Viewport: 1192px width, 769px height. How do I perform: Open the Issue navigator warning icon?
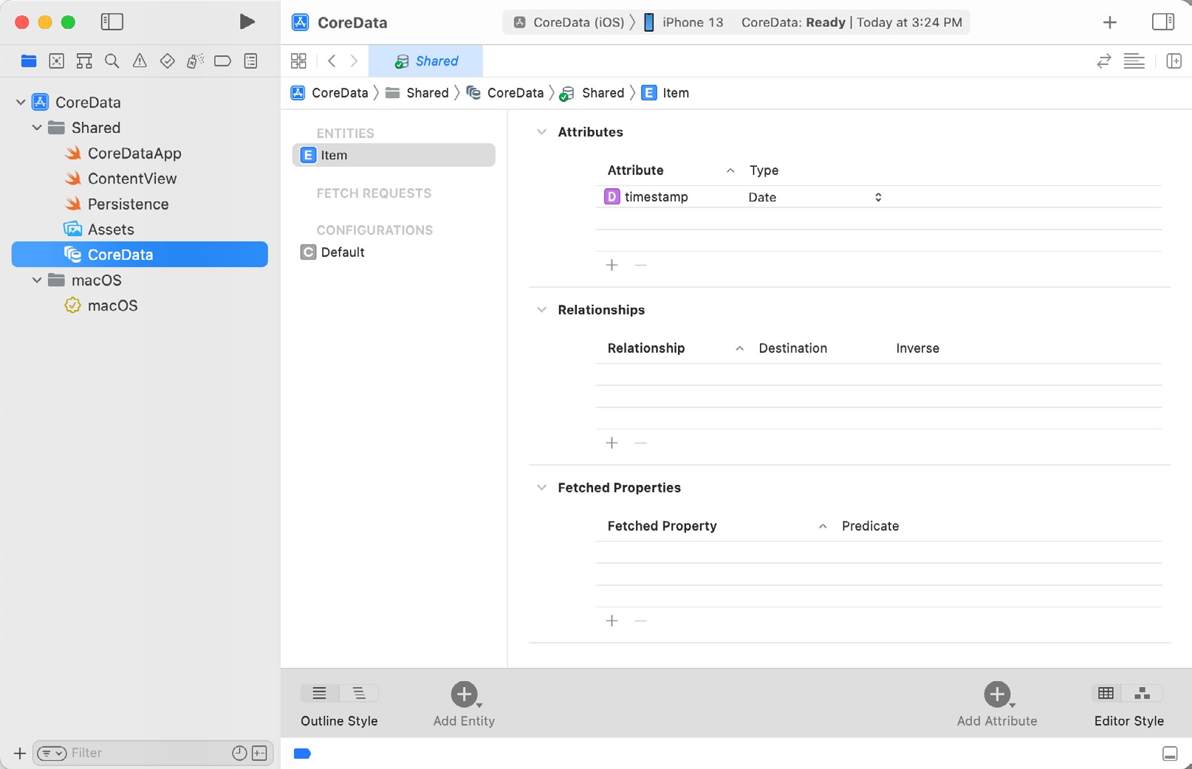pos(140,61)
